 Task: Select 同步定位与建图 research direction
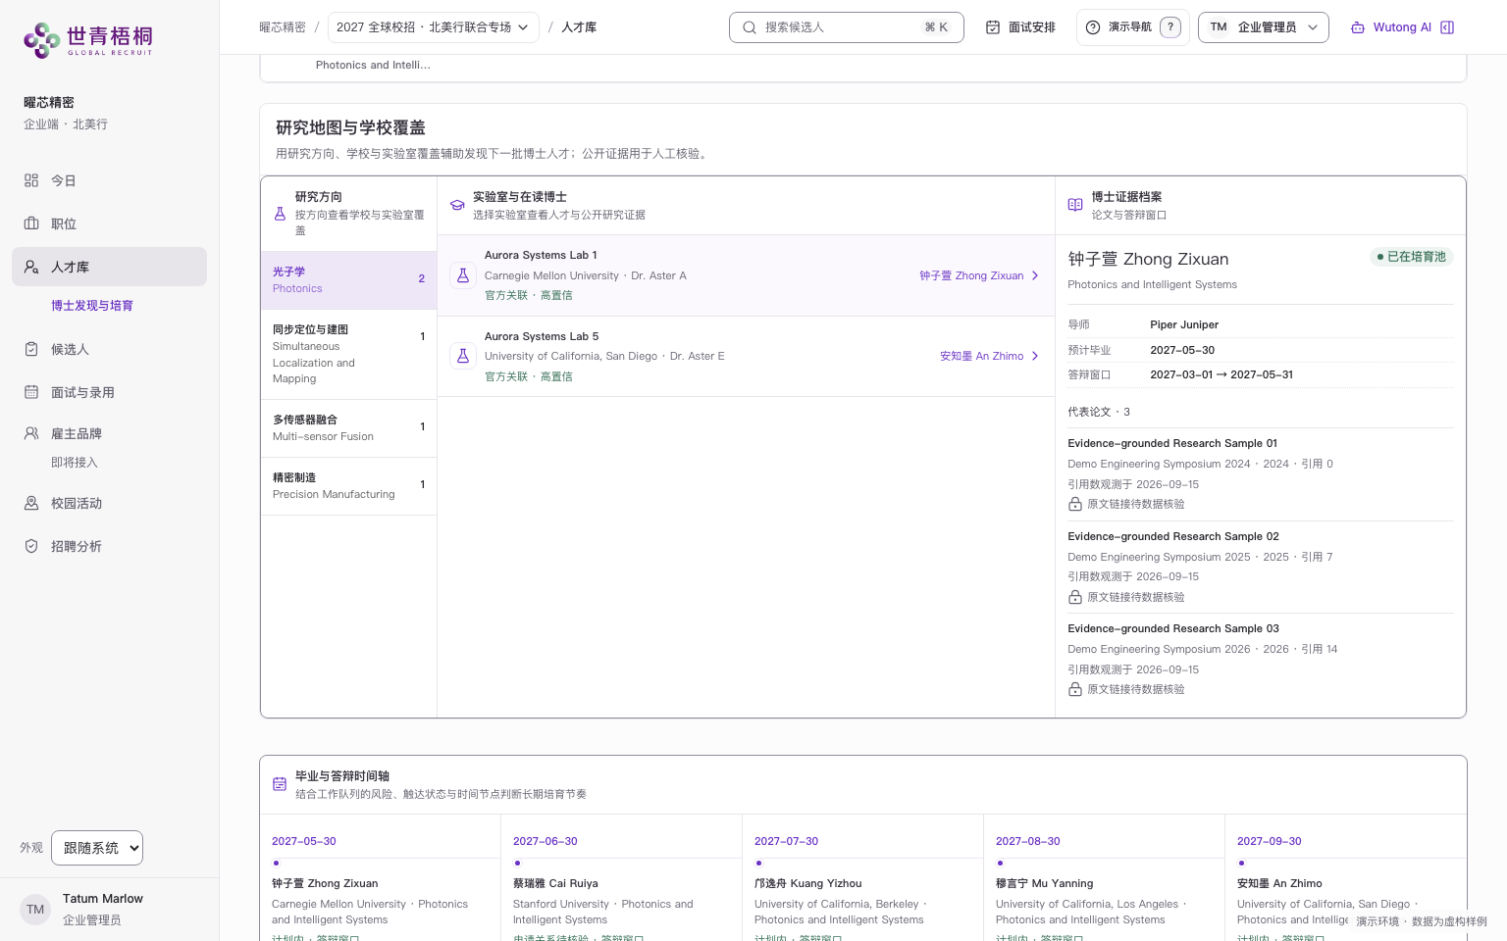(348, 354)
